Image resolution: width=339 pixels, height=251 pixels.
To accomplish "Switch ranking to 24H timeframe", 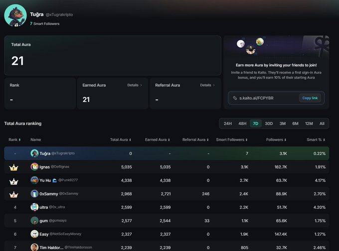I will click(227, 124).
